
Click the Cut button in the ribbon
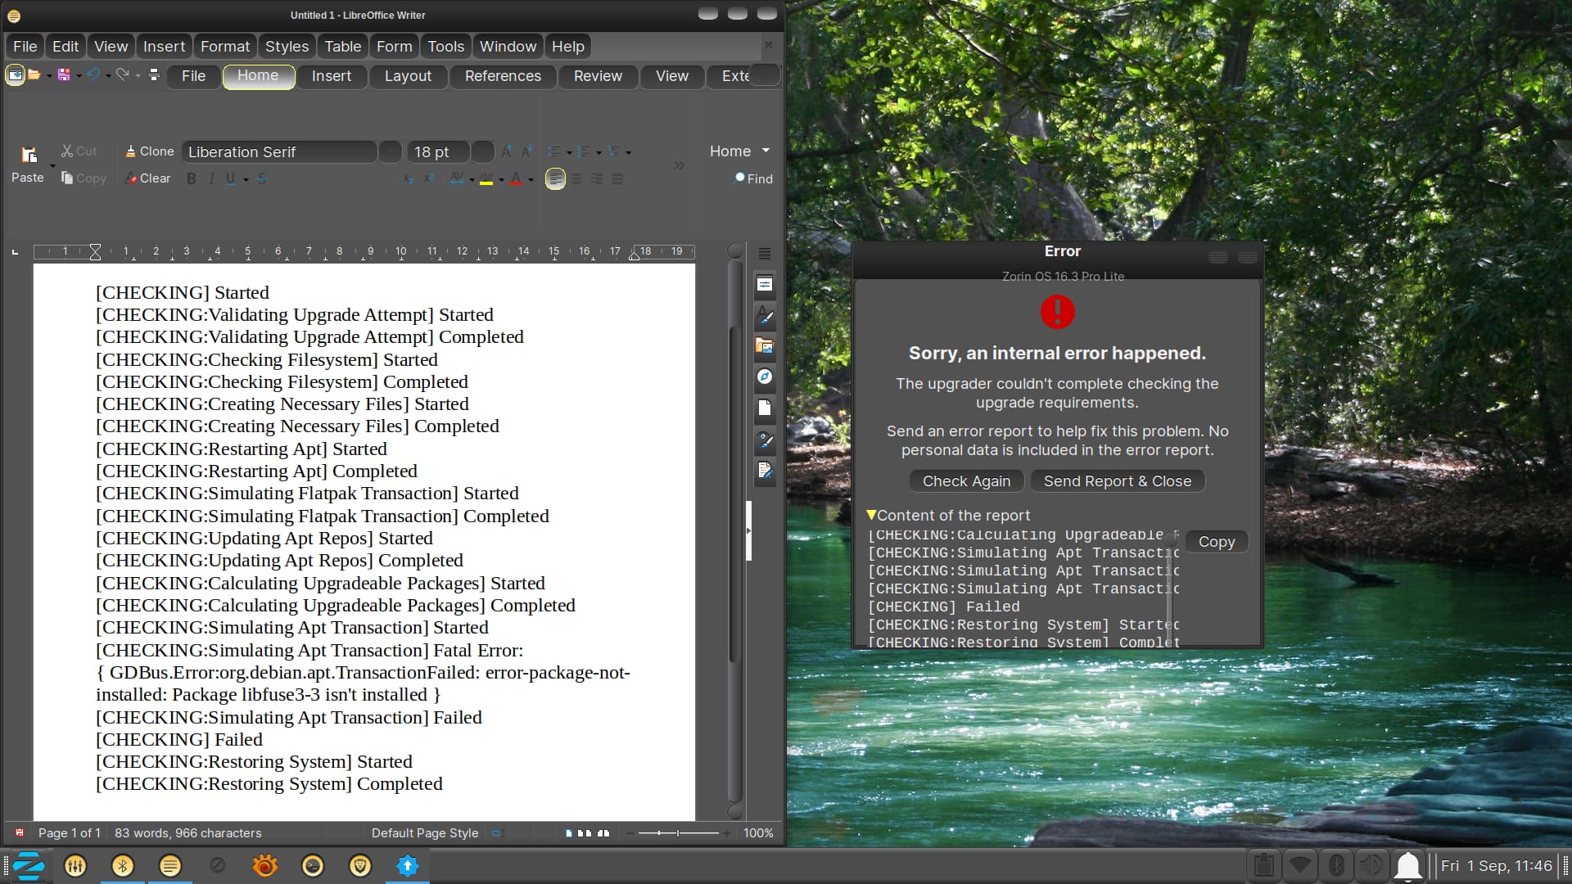(x=79, y=151)
